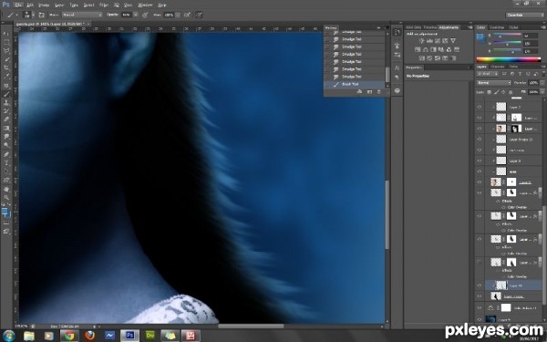This screenshot has width=547, height=342.
Task: Hide the Color Balance adjustment layer
Action: tap(480, 307)
